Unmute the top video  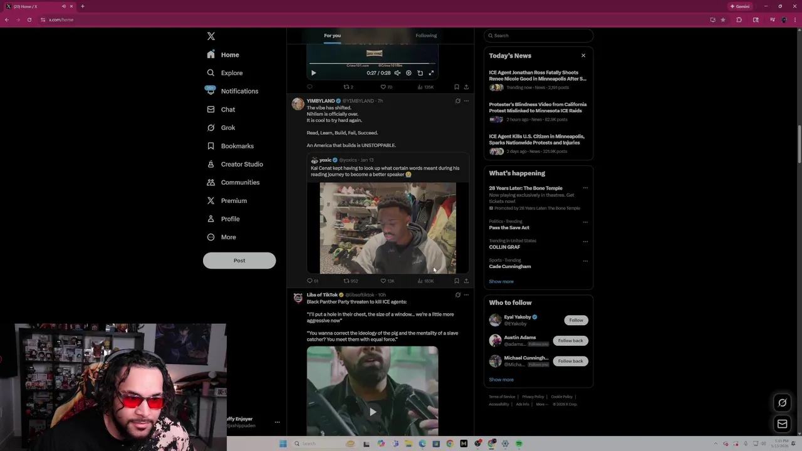397,73
